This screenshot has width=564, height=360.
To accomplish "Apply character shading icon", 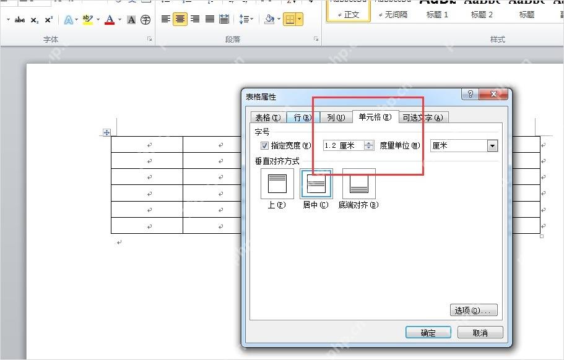I will (x=131, y=20).
